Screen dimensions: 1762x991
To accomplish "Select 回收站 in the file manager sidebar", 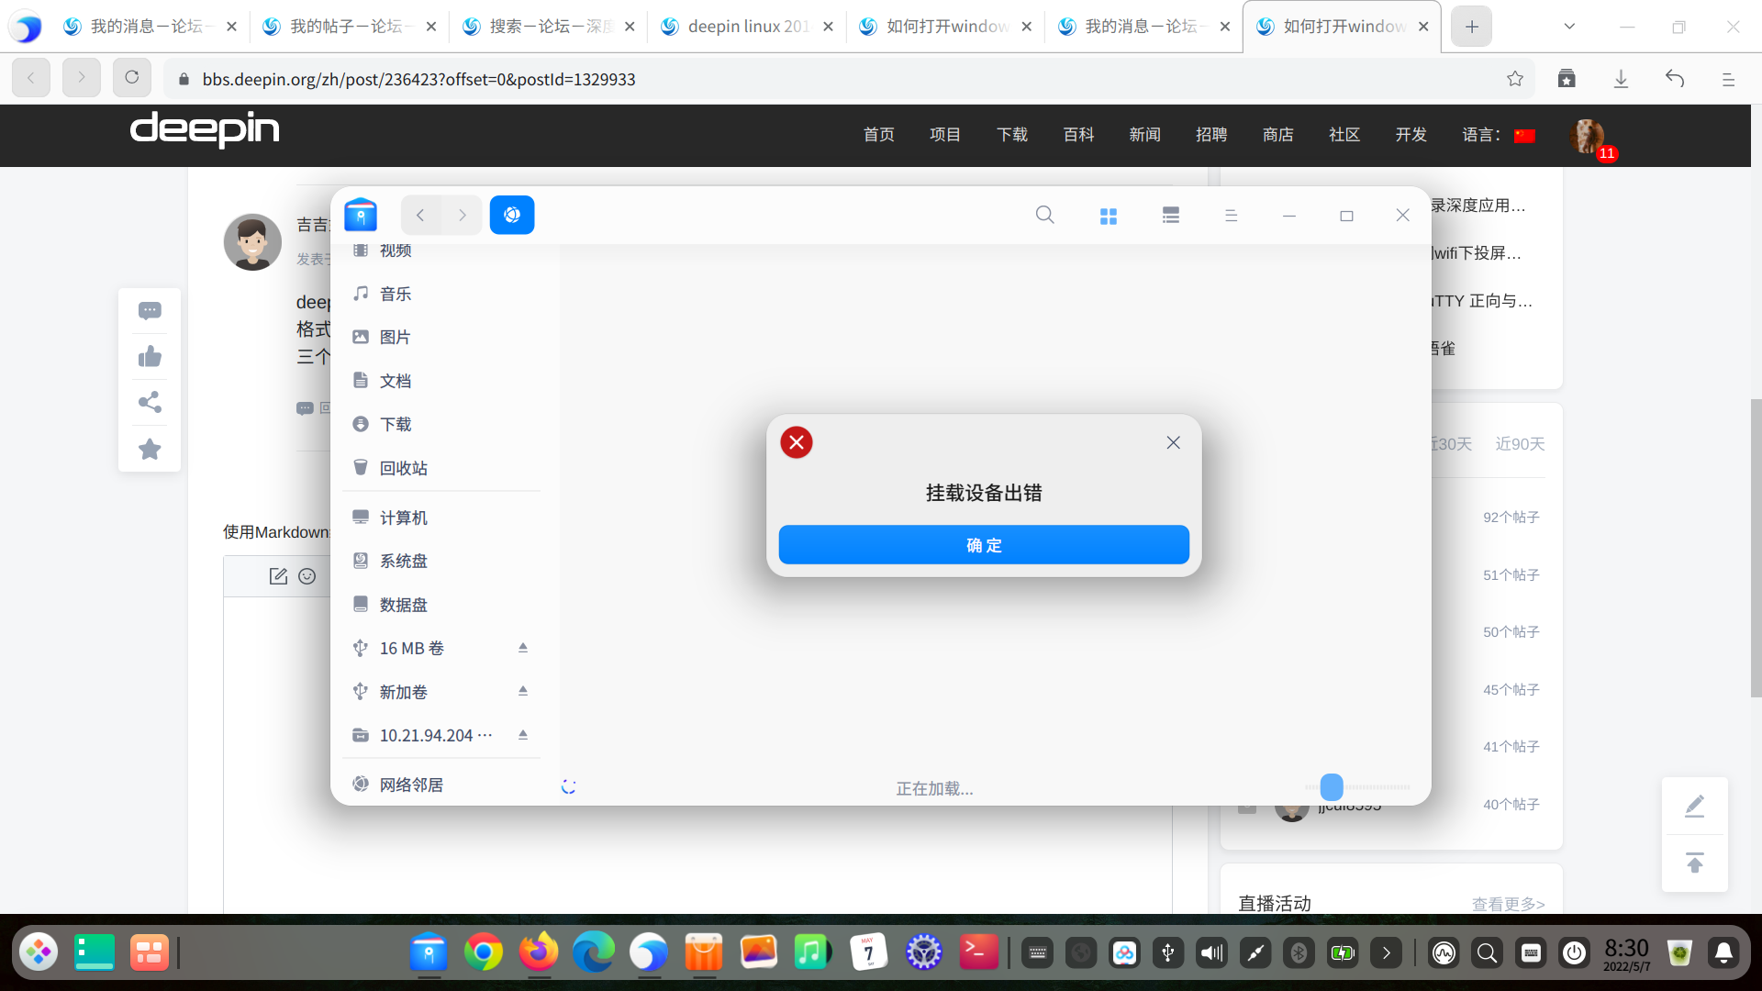I will click(x=403, y=468).
